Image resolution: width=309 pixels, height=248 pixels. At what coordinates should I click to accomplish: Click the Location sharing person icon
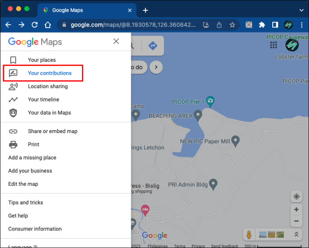13,86
